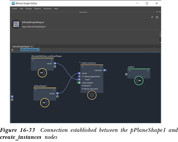Image resolution: width=178 pixels, height=142 pixels.
Task: Pin the Parameters panel
Action: pyautogui.click(x=152, y=17)
